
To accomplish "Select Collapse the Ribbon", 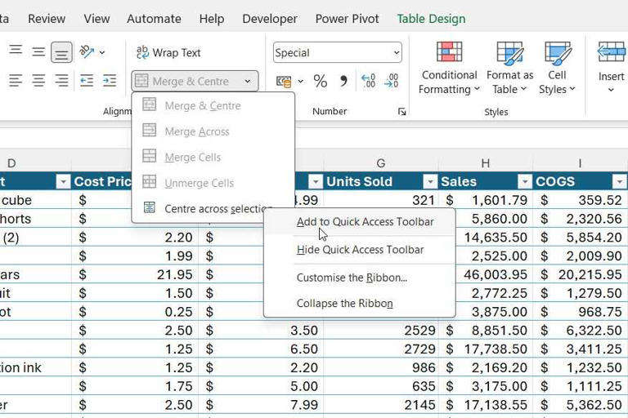I will click(359, 303).
